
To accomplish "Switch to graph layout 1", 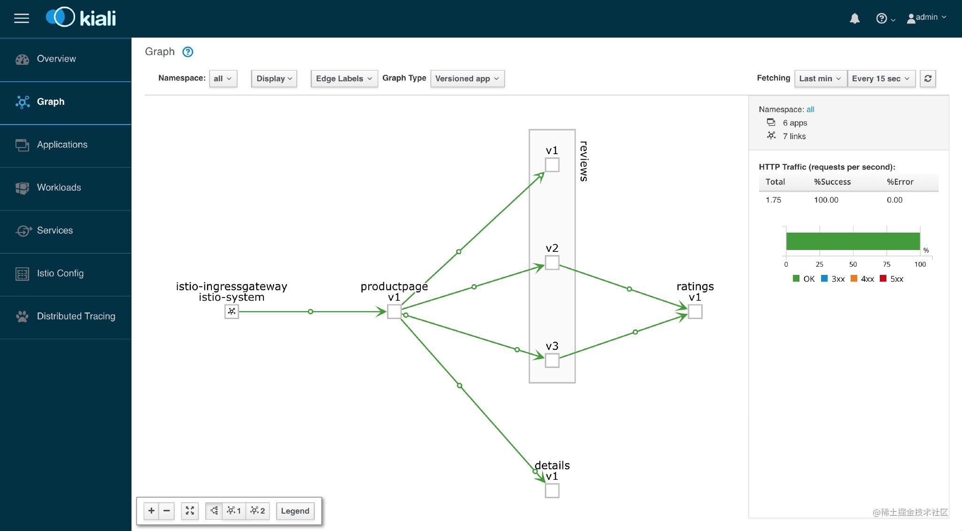I will [234, 511].
